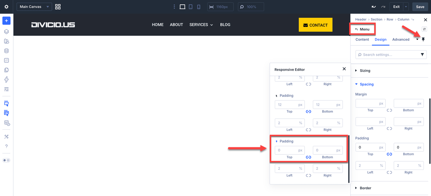Open the Exit button dropdown arrow
Image resolution: width=431 pixels, height=196 pixels.
tap(406, 7)
